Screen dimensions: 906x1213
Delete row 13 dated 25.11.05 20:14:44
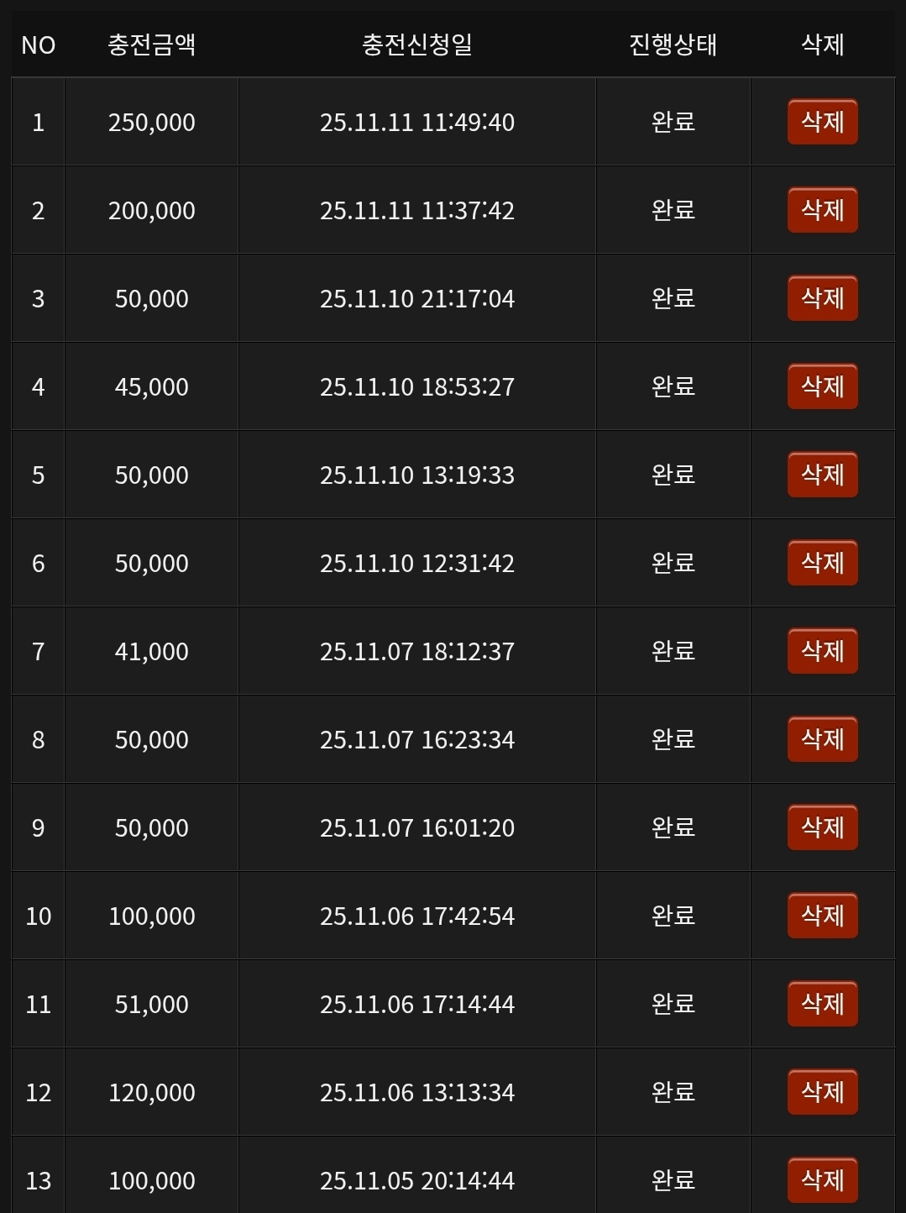[x=822, y=1180]
